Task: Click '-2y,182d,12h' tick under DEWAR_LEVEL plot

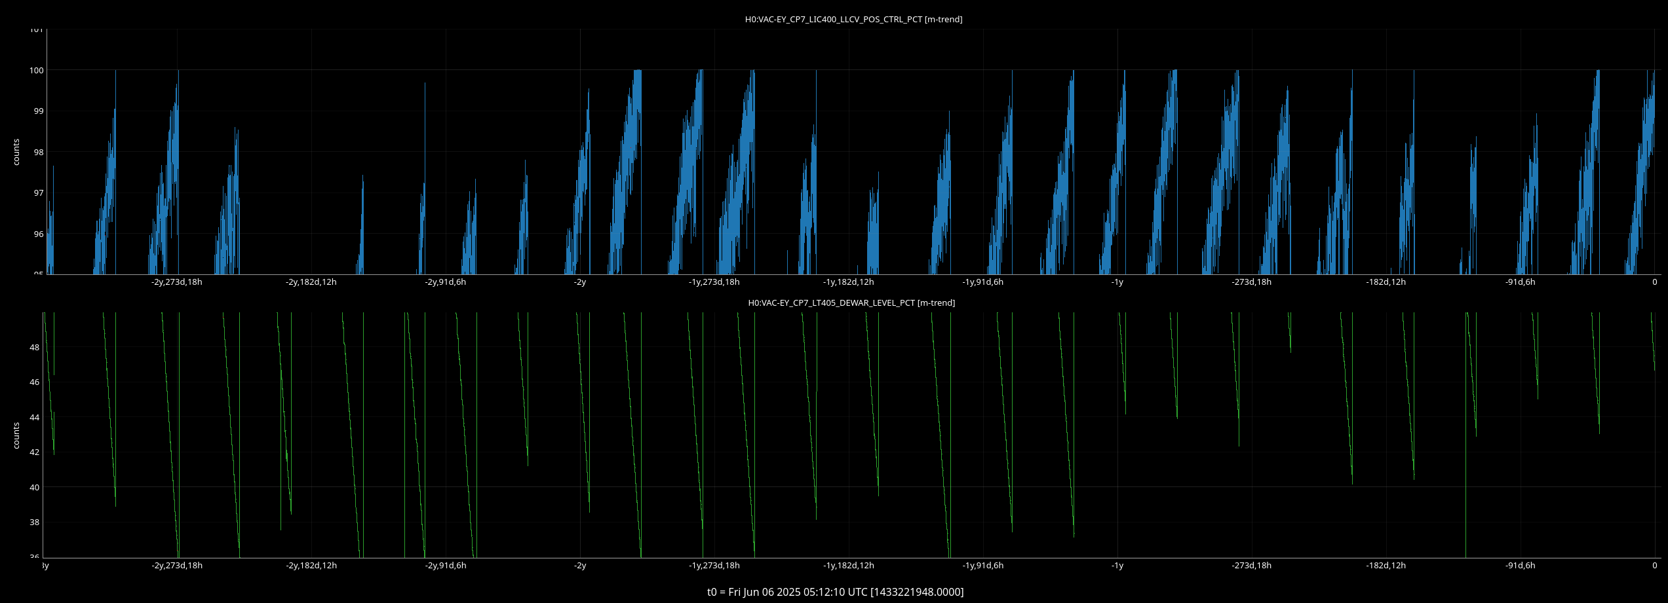Action: [x=311, y=566]
